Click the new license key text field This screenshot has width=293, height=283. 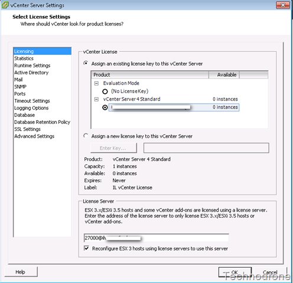[206, 148]
